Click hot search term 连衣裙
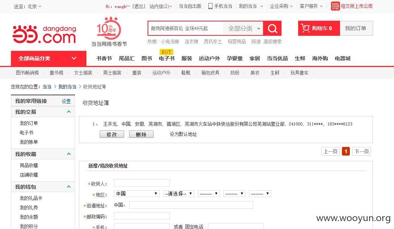Viewport: 394px width, 229px height. (x=191, y=42)
